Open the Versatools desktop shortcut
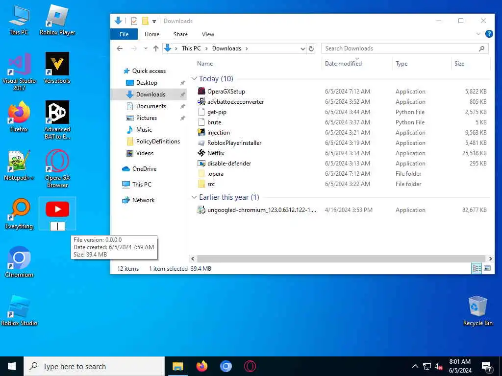Viewport: 502px width, 376px height. (x=57, y=68)
